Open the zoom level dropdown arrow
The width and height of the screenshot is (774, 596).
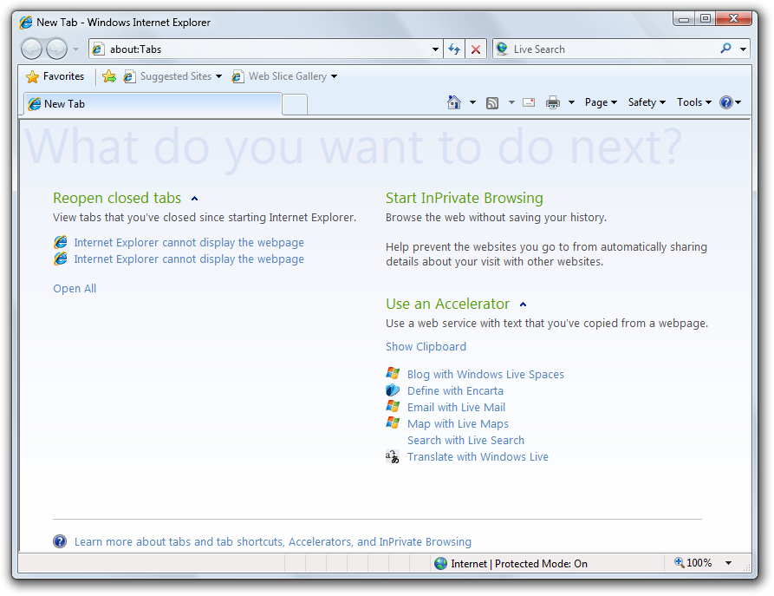click(x=728, y=563)
